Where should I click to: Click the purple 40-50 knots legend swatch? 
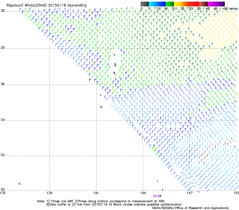[x=216, y=4]
